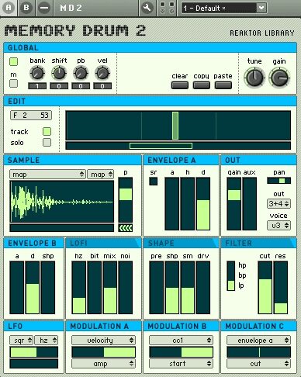Toggle the green Global power square
The height and width of the screenshot is (377, 301).
point(13,61)
